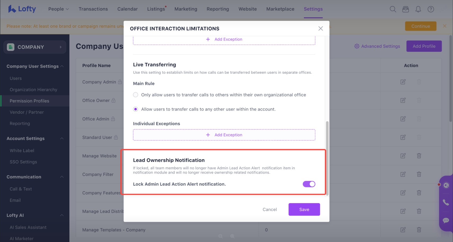Click the Advanced Settings gear link
This screenshot has height=242, width=453.
[377, 46]
